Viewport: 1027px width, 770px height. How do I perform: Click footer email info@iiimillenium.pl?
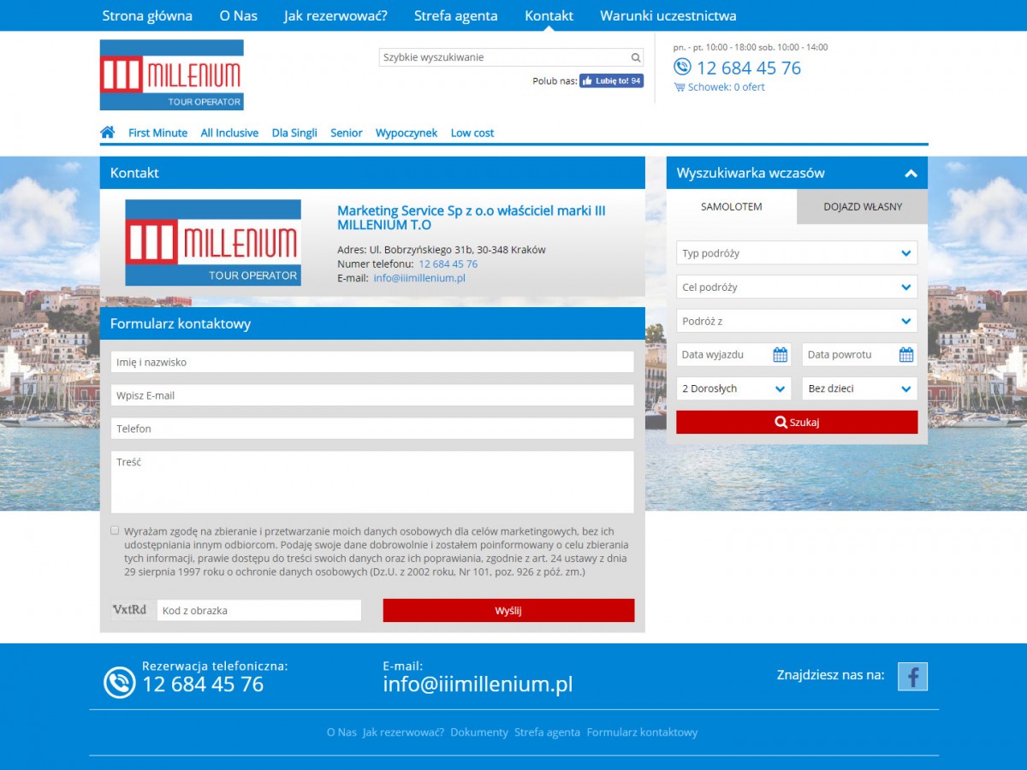tap(478, 684)
